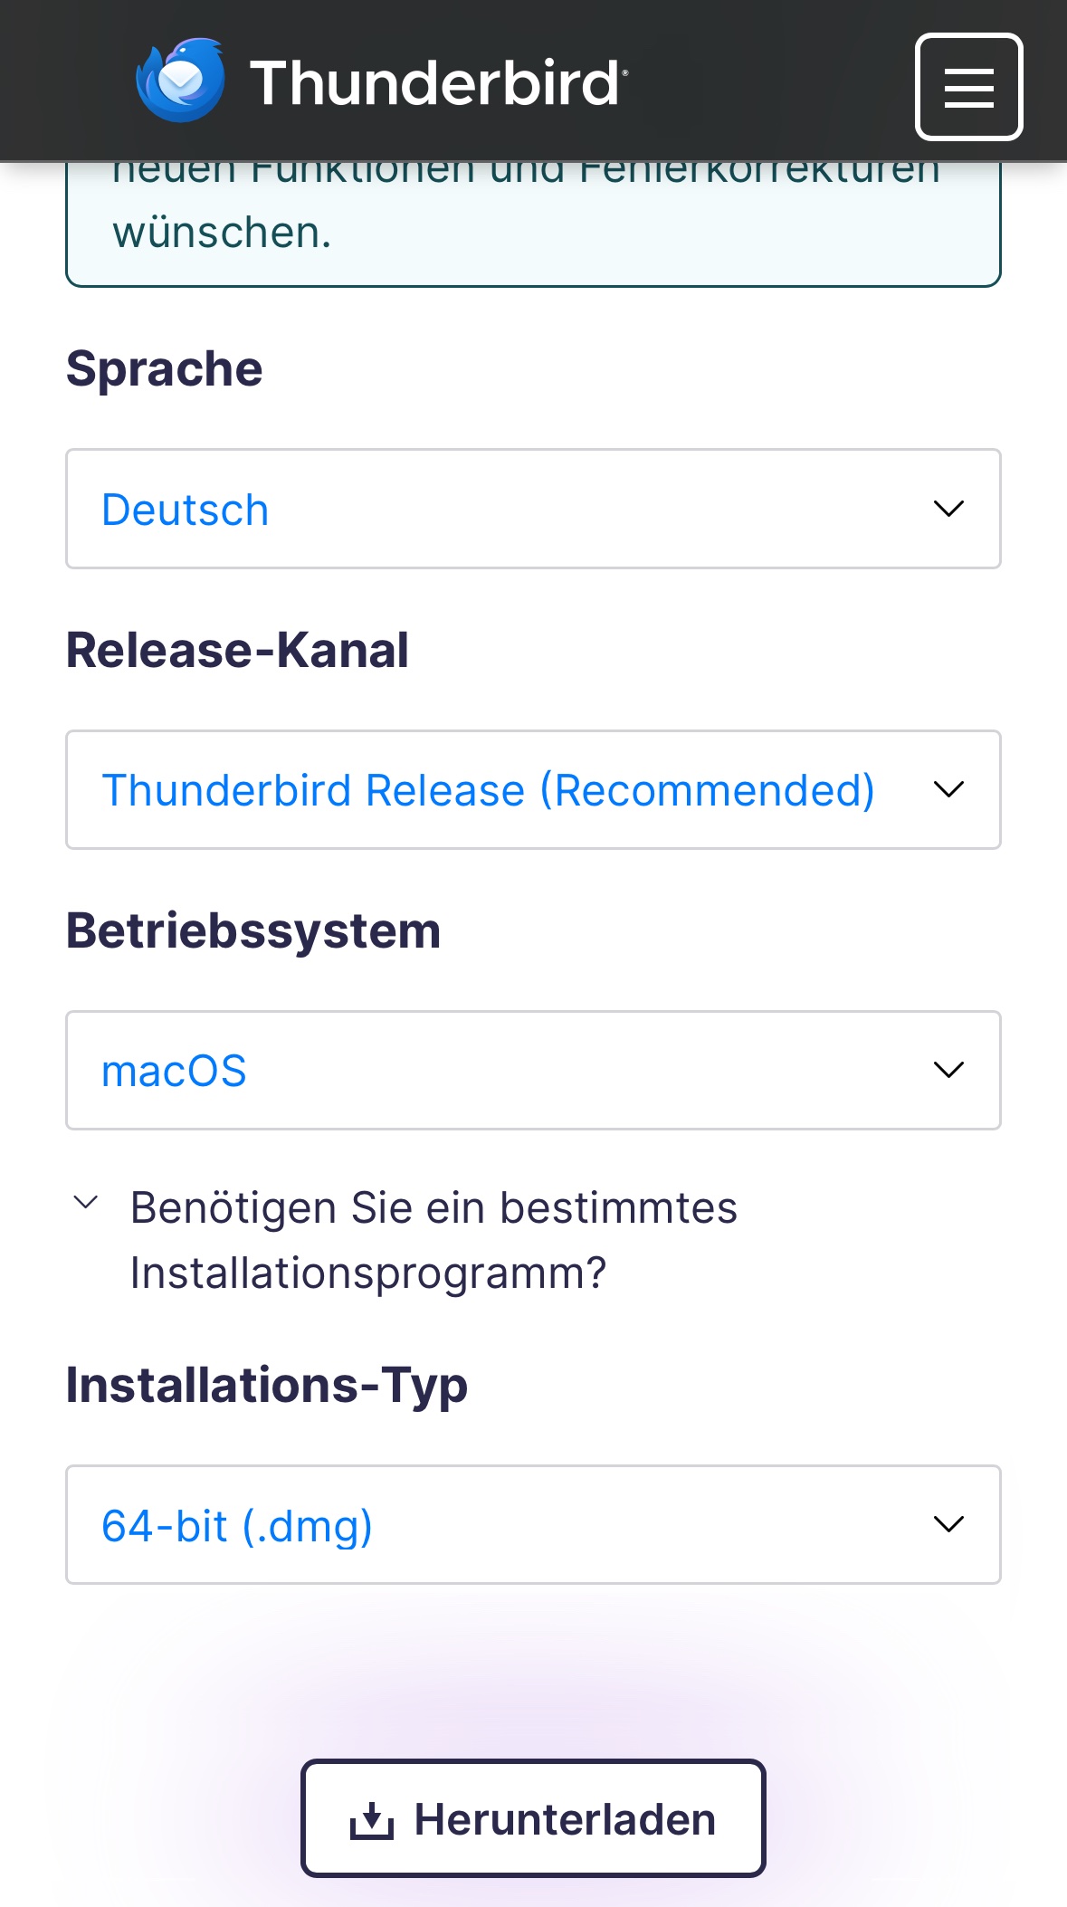
Task: Click the chevron arrow in Deutsch selector
Action: [x=948, y=509]
